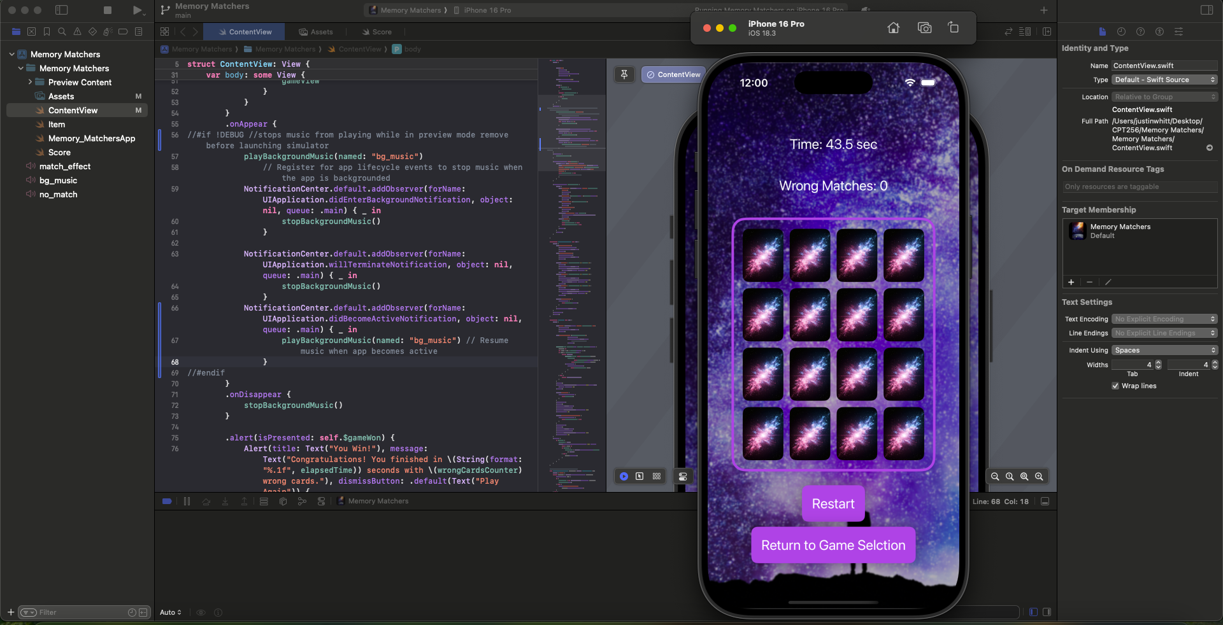This screenshot has width=1223, height=625.
Task: Click Return to Game Selction button
Action: [x=833, y=545]
